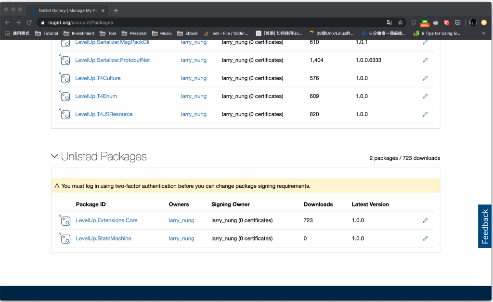
Task: Open the LevelUp.T4Enum package link
Action: tap(96, 97)
